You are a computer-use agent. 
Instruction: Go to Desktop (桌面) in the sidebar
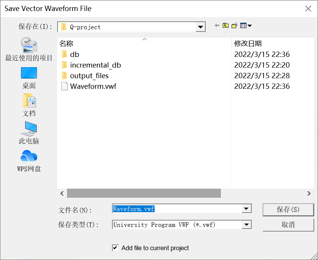tap(29, 78)
